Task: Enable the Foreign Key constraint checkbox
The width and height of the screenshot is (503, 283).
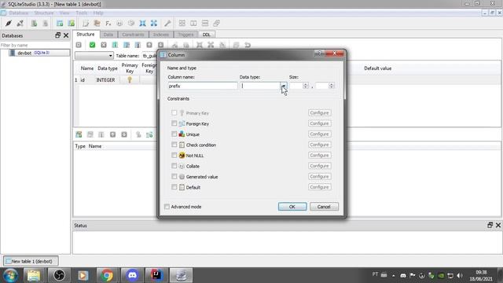Action: coord(174,123)
